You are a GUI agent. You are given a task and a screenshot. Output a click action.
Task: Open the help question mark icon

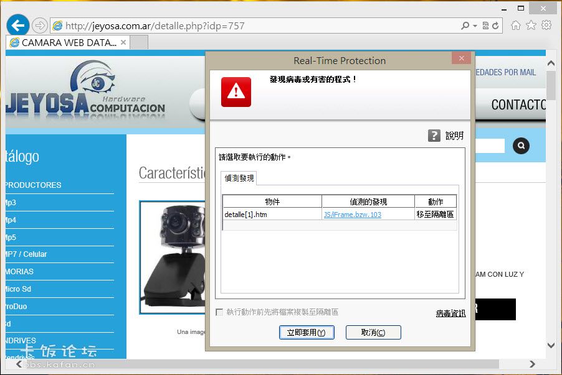434,136
